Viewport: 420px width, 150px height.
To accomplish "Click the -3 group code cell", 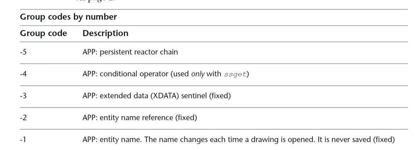I will tap(23, 96).
